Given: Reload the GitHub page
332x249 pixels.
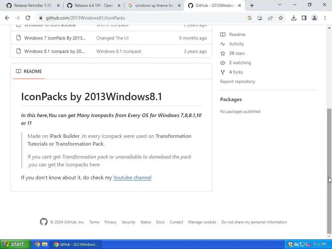Looking at the screenshot, I should (28, 18).
